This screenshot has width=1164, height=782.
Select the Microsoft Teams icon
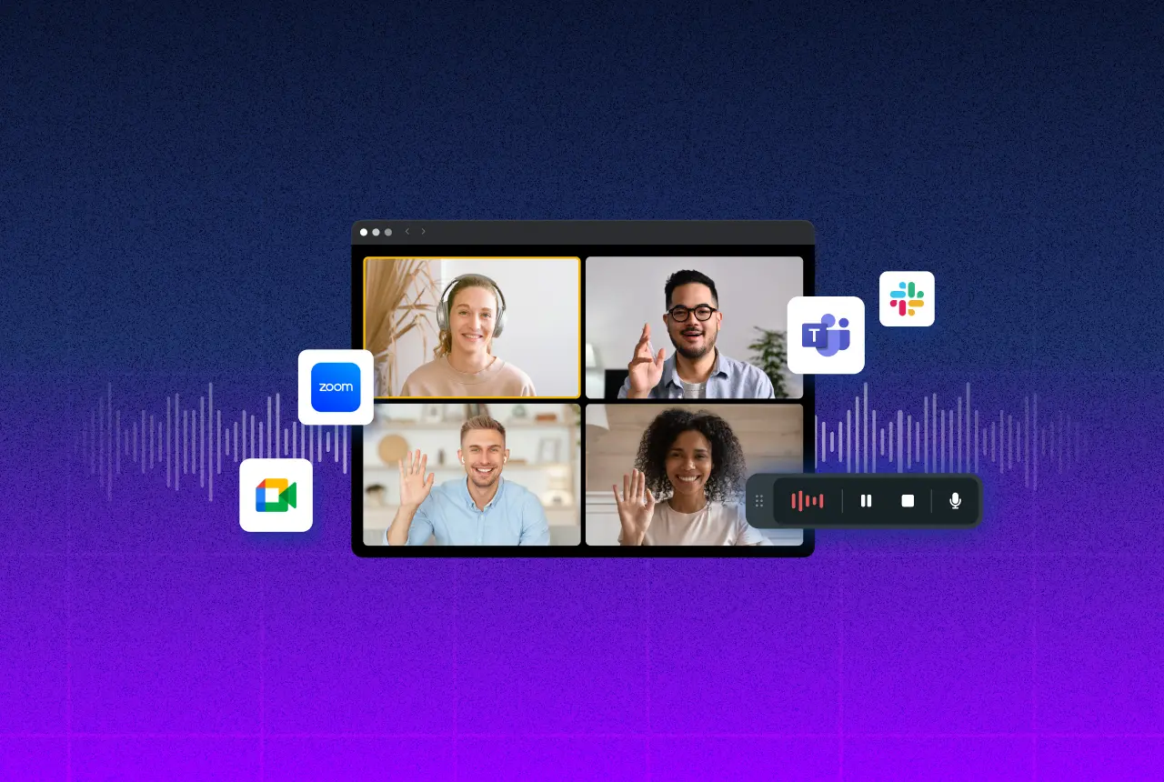826,334
